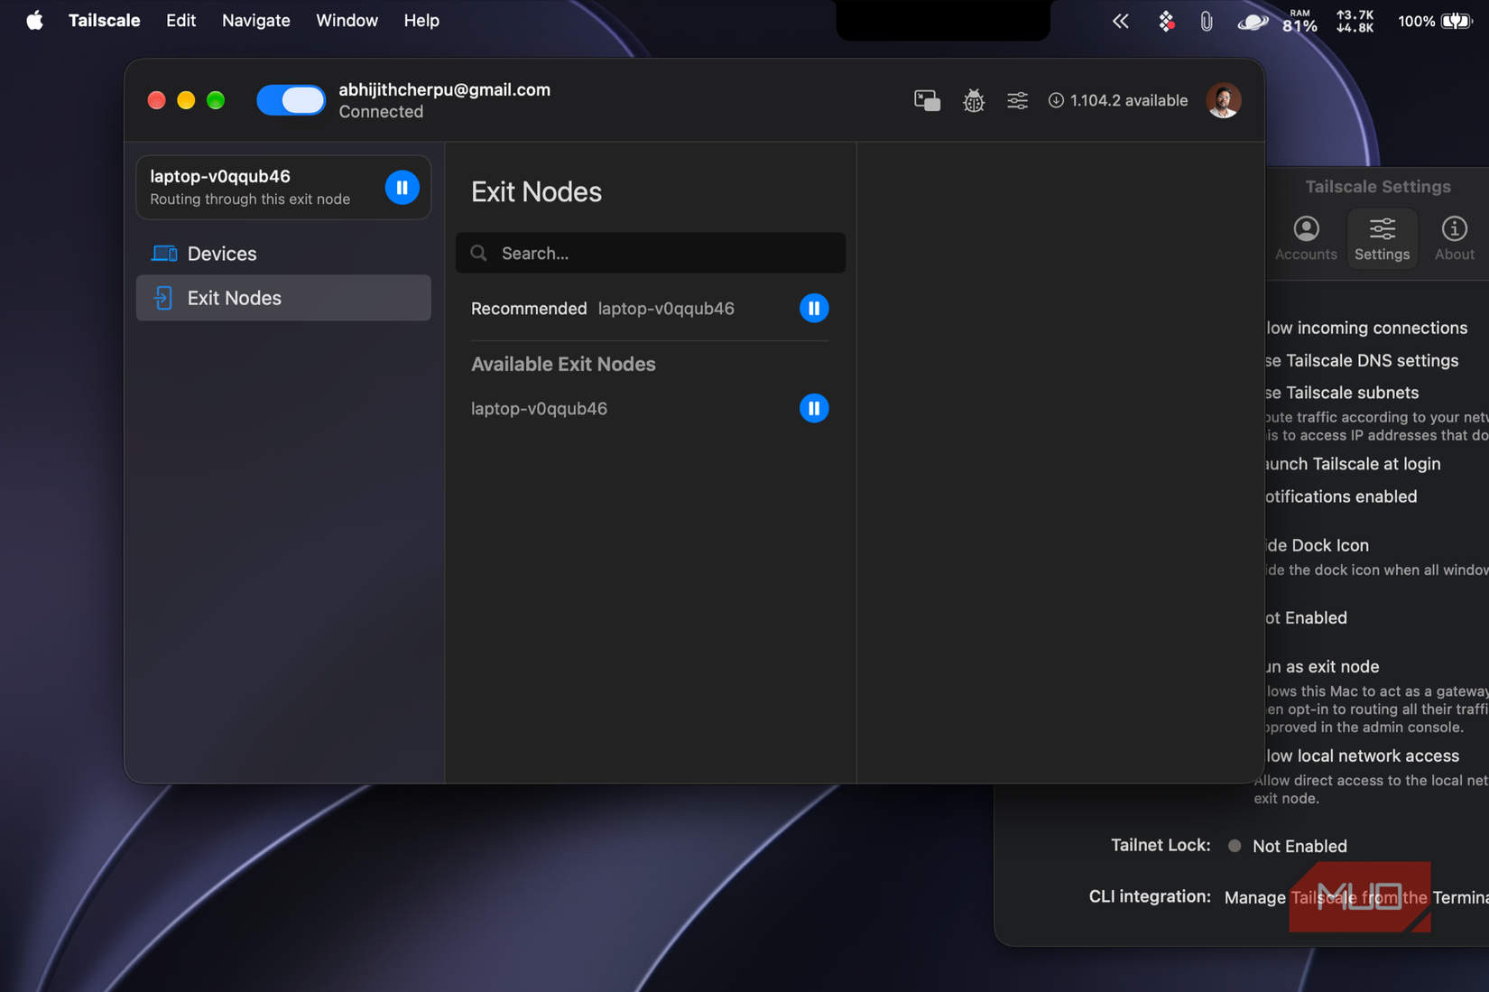
Task: Click 'Hide Dock Icon' in settings window
Action: tap(1318, 545)
